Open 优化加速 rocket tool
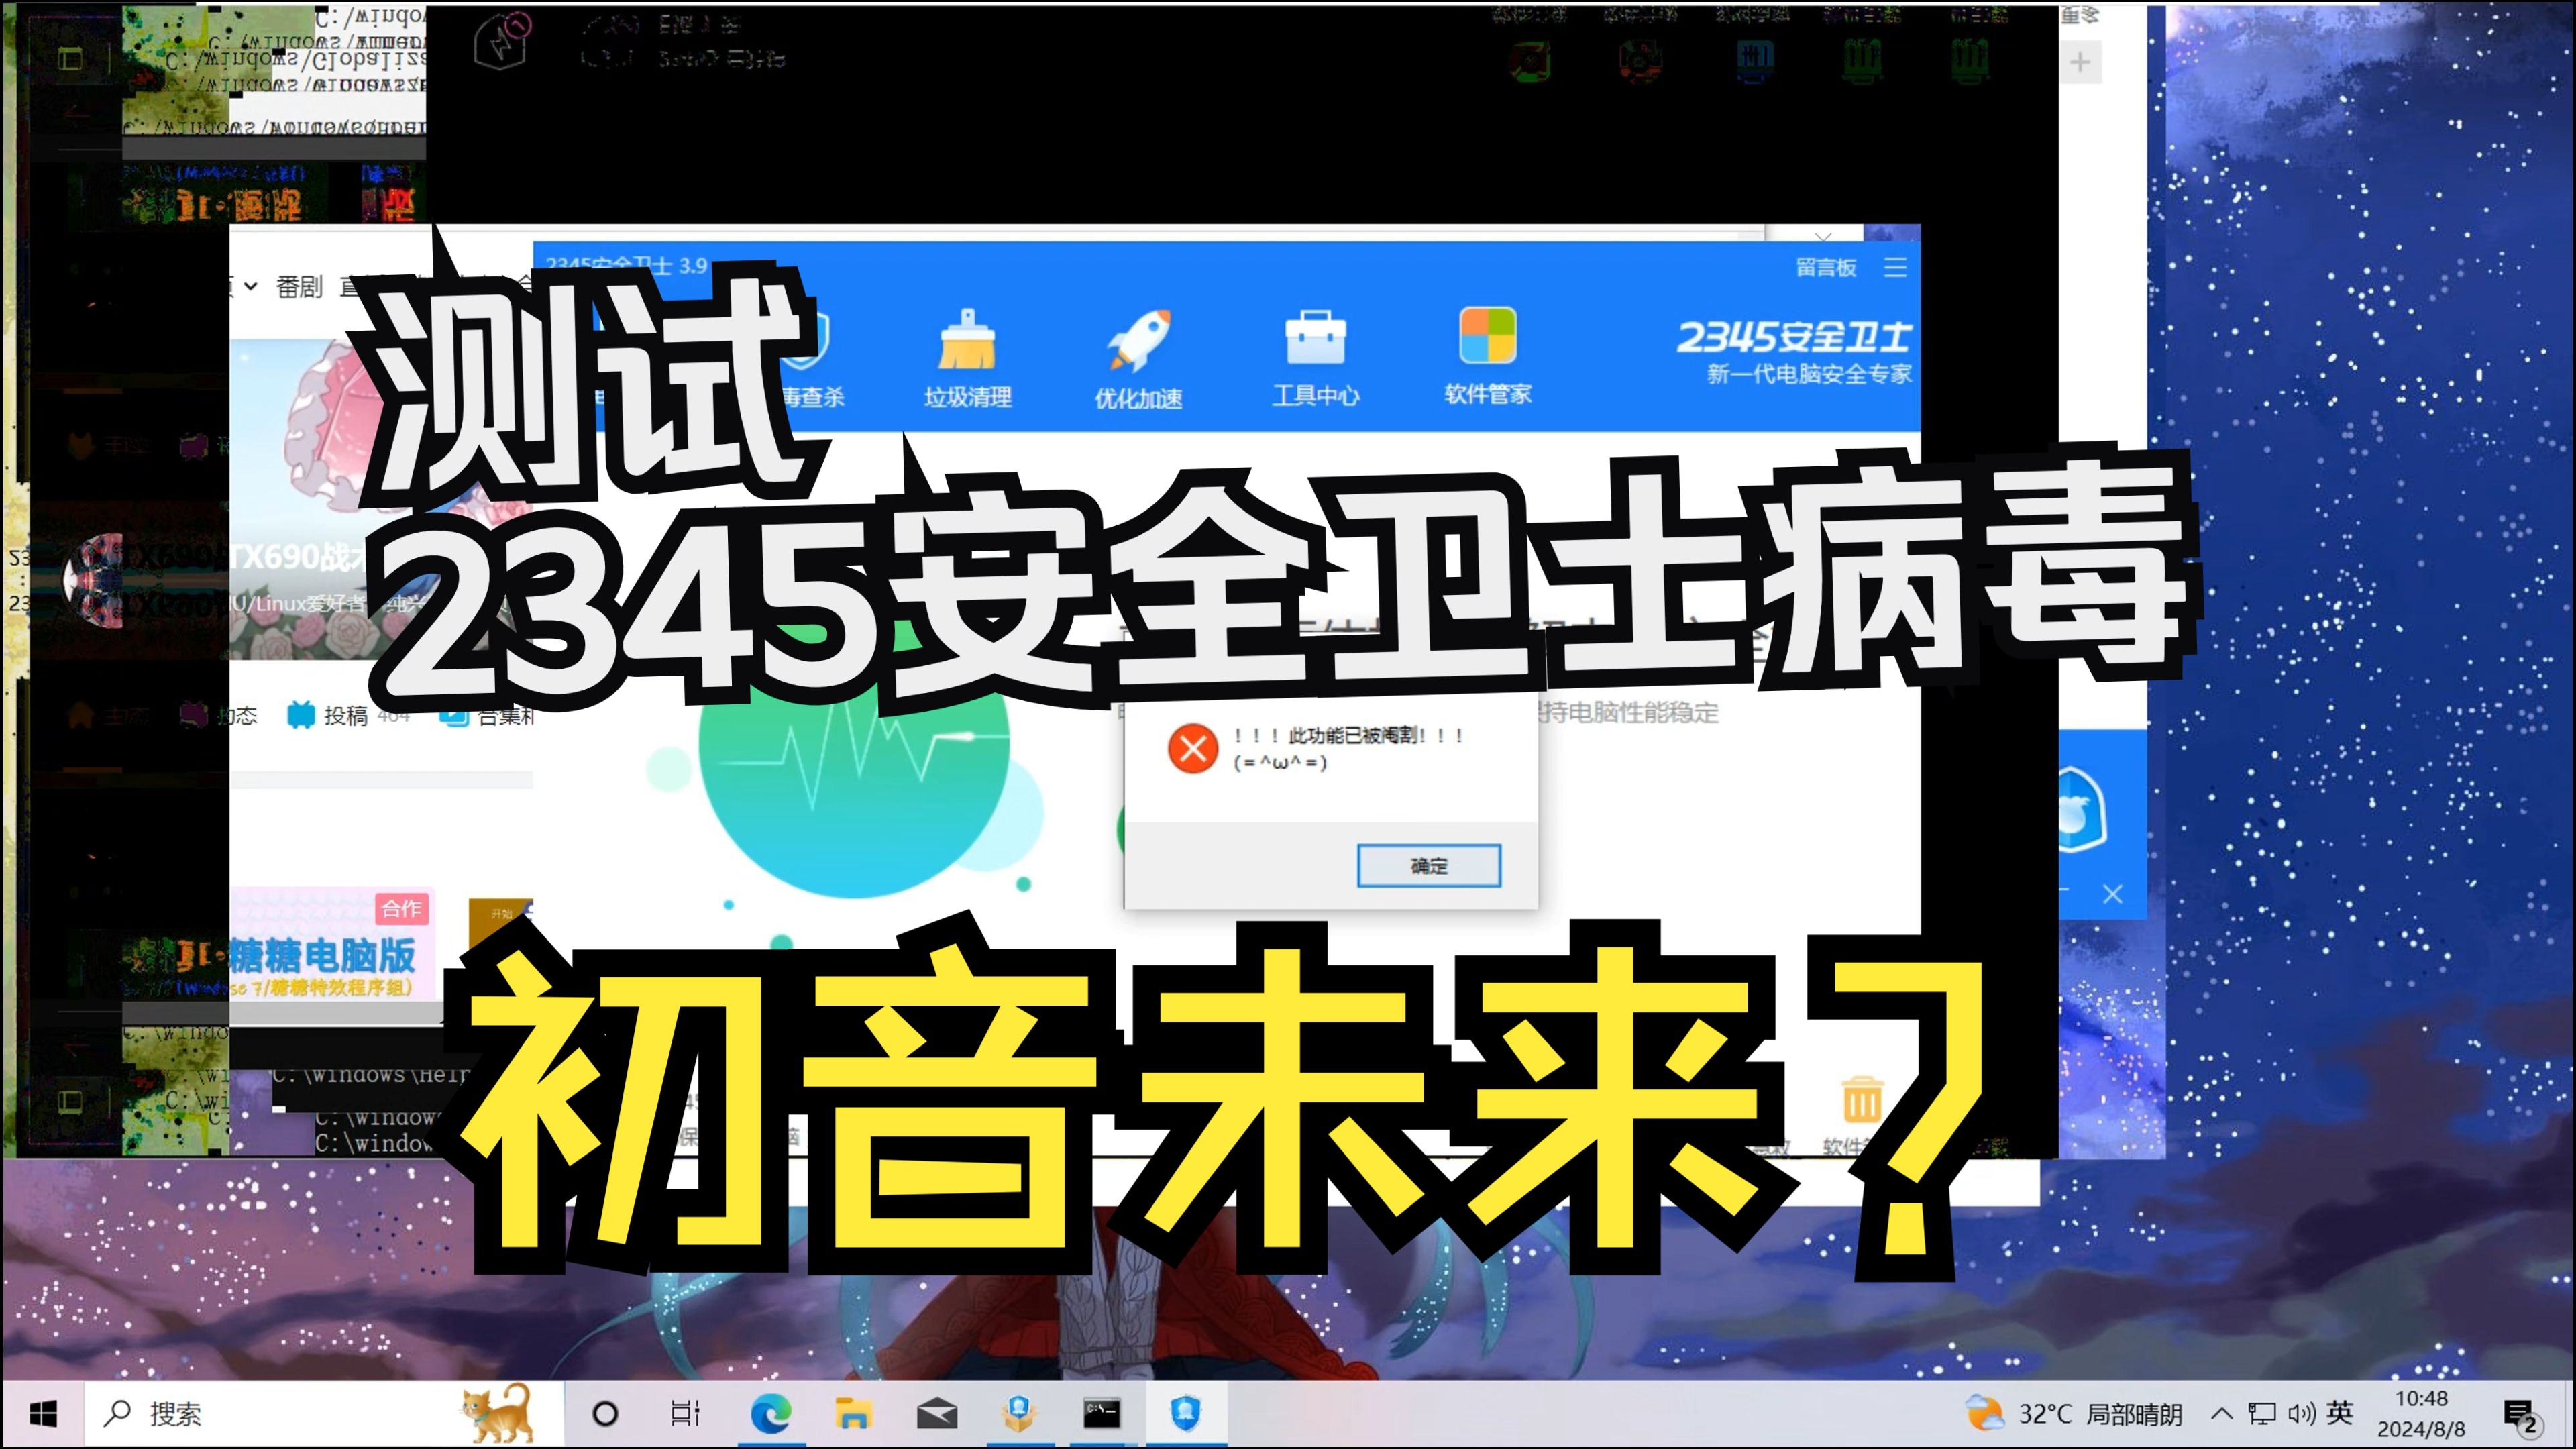This screenshot has width=2576, height=1449. (x=1138, y=359)
